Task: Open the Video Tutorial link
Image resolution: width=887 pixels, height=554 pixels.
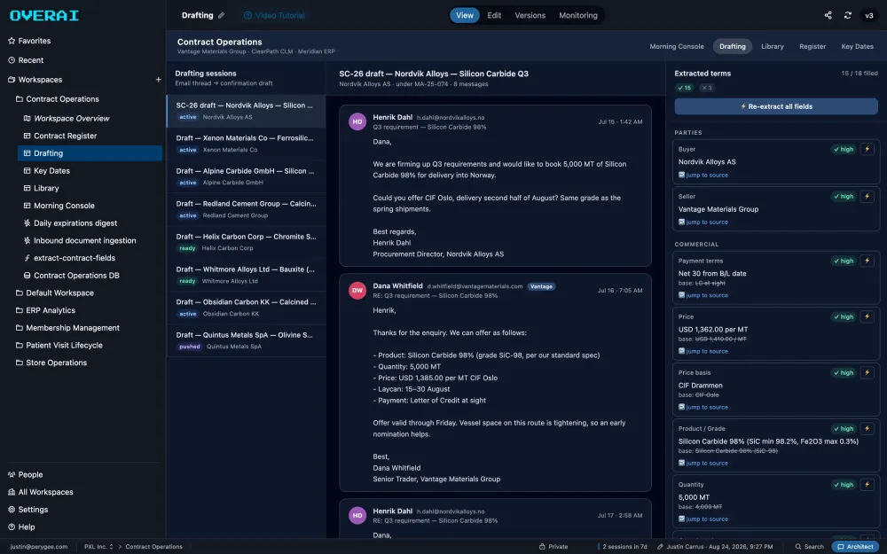Action: (x=274, y=15)
